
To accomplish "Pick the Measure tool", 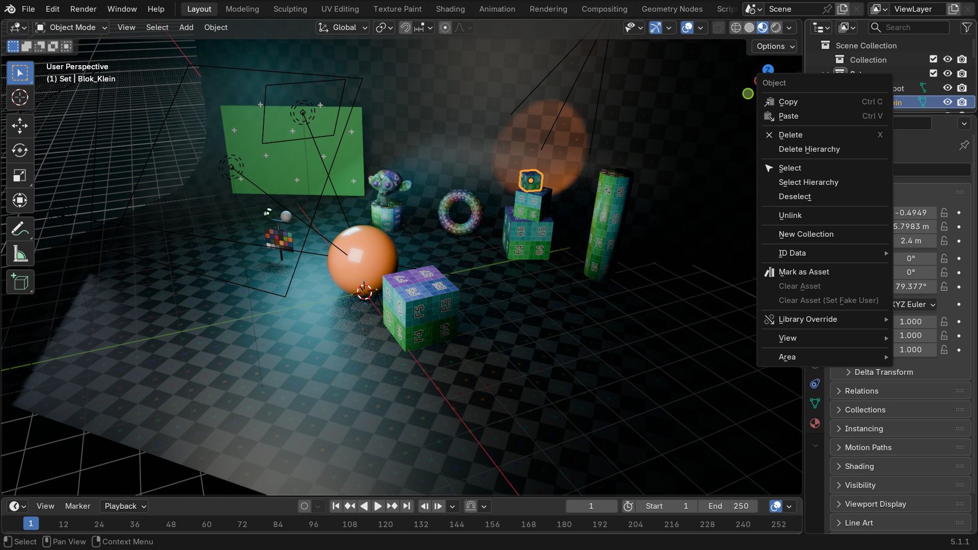I will click(x=20, y=254).
